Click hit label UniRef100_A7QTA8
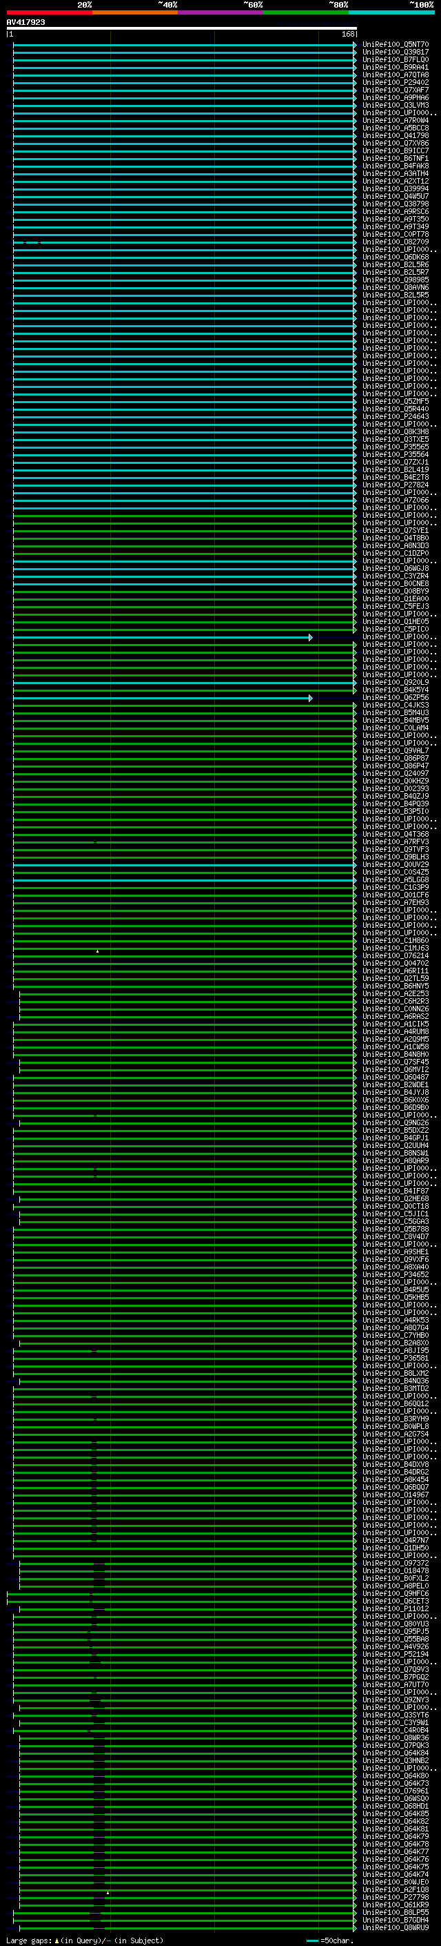Image resolution: width=441 pixels, height=1946 pixels. [x=396, y=75]
